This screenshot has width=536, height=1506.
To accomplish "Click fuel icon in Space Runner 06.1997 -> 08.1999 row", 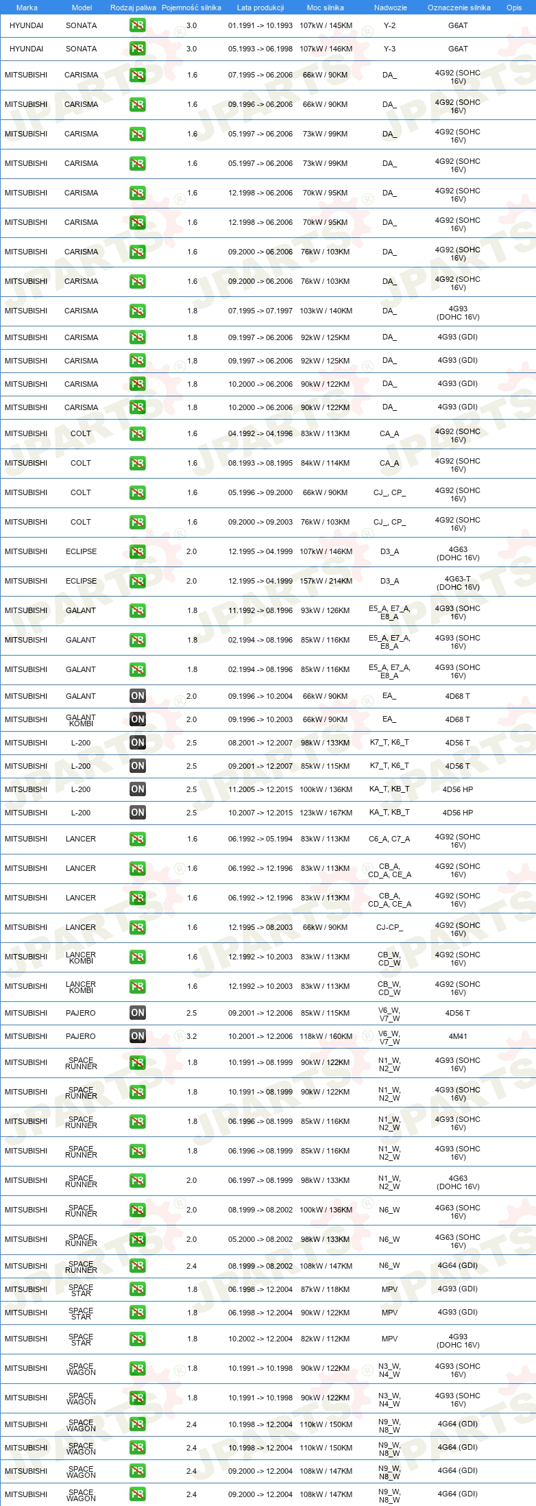I will [x=137, y=1181].
